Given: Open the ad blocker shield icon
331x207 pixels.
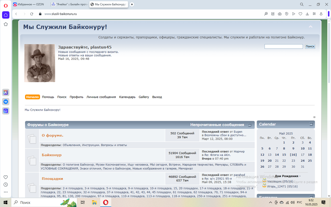Looking at the screenshot, I should coord(287,14).
